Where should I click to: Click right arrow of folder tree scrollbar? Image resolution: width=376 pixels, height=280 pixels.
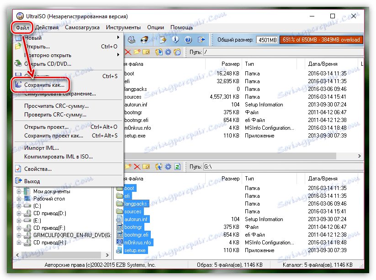tap(107, 255)
